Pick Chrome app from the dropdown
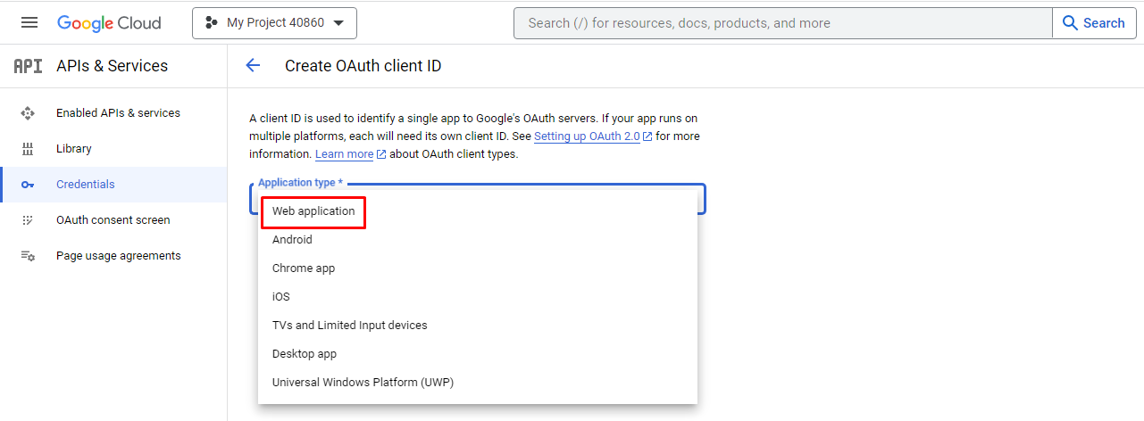This screenshot has height=421, width=1144. 478,268
